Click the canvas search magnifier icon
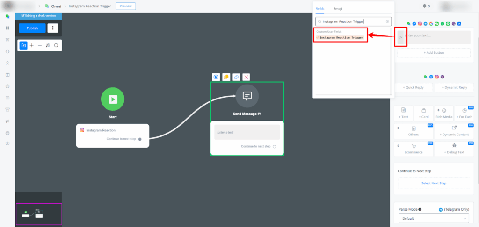This screenshot has width=479, height=227. 56,45
